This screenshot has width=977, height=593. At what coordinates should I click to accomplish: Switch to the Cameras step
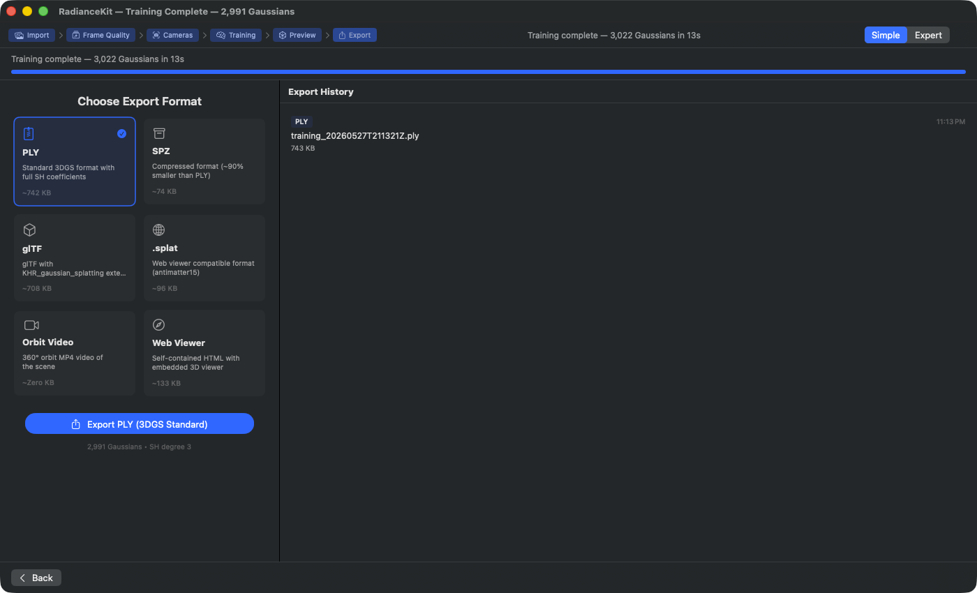172,35
